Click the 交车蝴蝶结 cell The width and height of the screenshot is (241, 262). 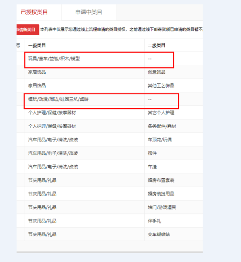pos(159,234)
